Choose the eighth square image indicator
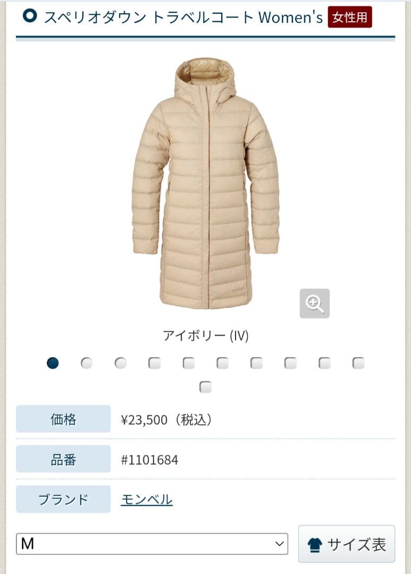This screenshot has width=411, height=574. click(x=290, y=363)
